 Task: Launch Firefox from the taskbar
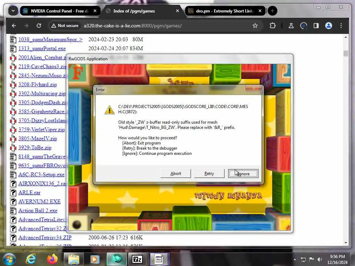tap(52, 259)
